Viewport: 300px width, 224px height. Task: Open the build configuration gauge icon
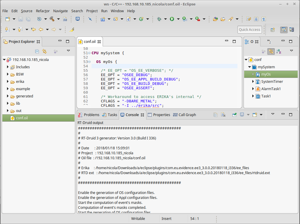[x=39, y=19]
